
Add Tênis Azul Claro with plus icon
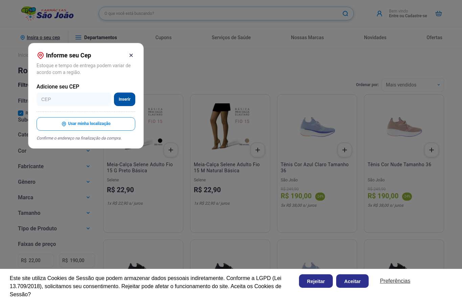click(x=345, y=150)
